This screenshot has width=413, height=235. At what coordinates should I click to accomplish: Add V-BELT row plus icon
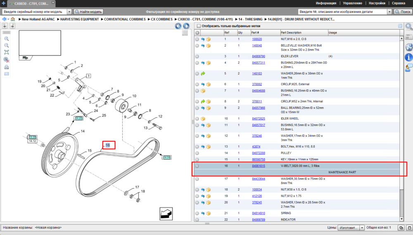point(197,166)
